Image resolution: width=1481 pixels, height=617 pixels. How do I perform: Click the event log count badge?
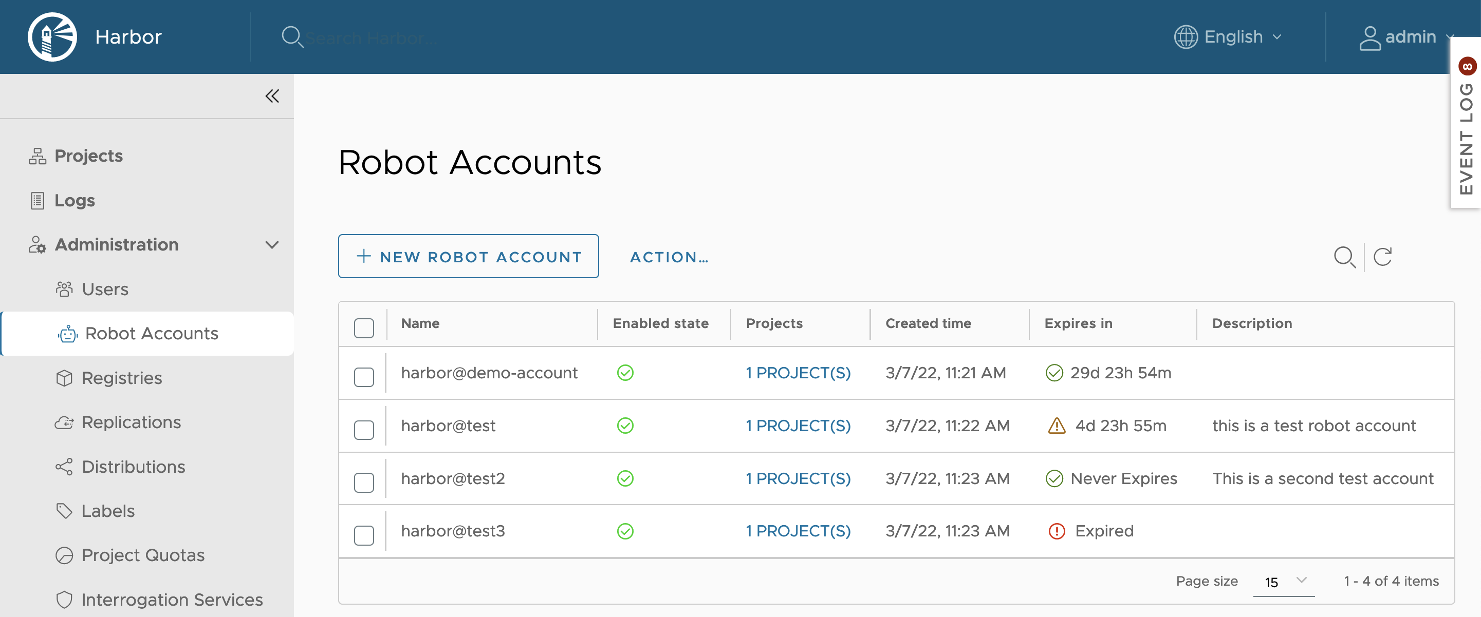1468,66
